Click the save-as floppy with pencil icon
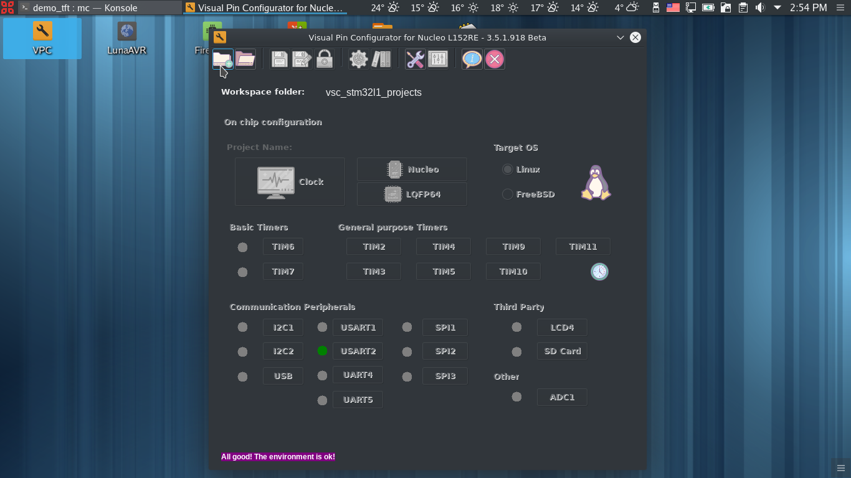 302,59
